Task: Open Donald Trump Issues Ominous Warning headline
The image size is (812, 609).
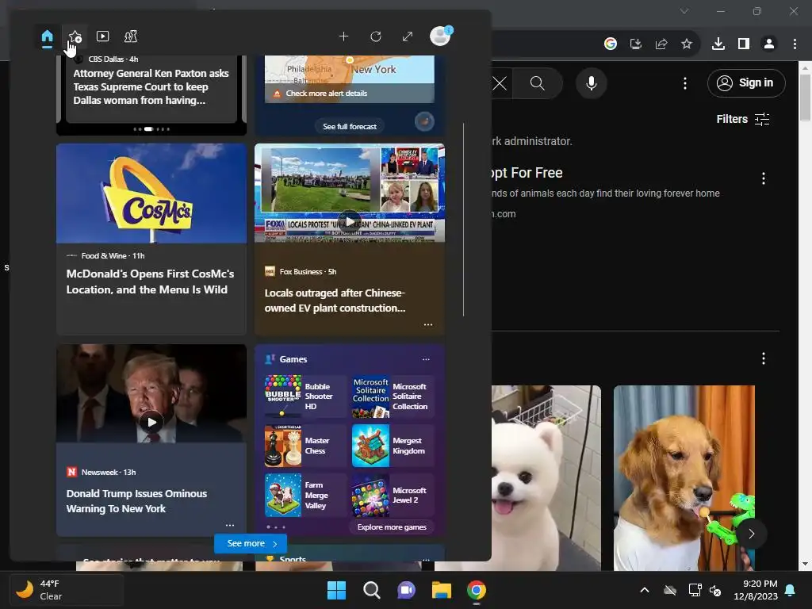Action: [136, 501]
